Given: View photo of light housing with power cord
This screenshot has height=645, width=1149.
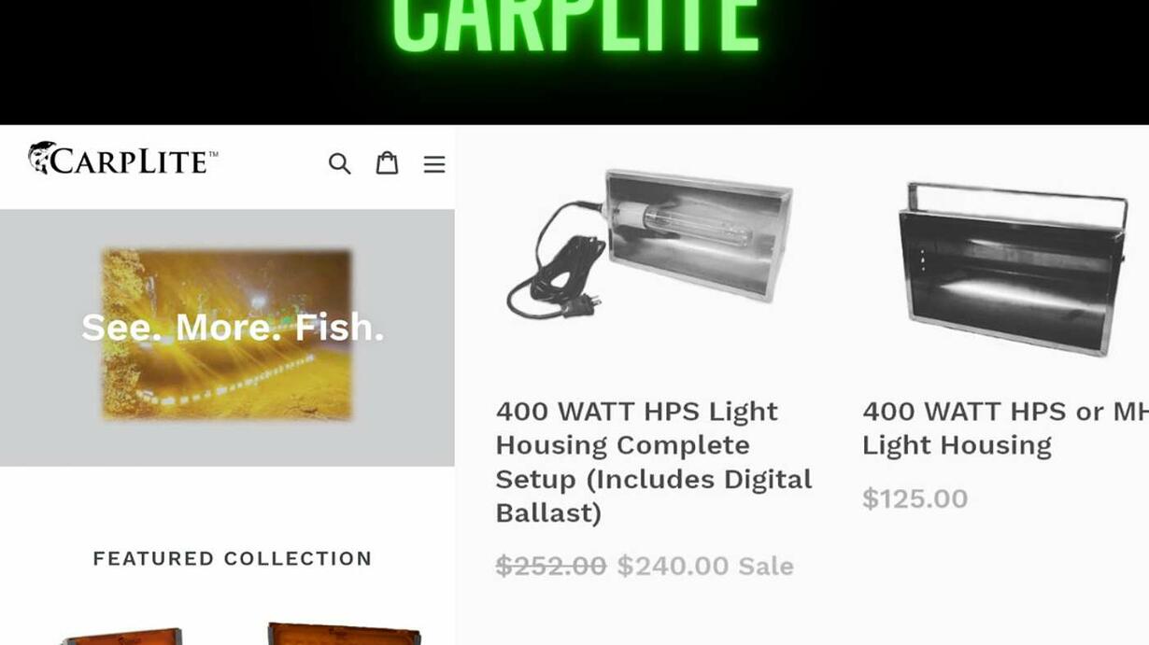Looking at the screenshot, I should click(649, 243).
